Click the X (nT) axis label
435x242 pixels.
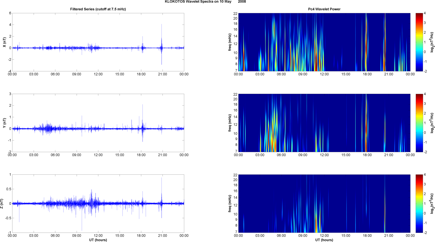click(4, 42)
